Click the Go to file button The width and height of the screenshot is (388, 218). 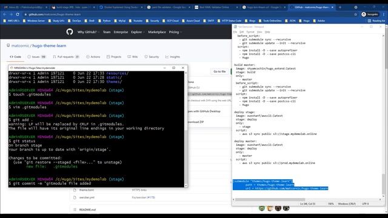point(219,71)
